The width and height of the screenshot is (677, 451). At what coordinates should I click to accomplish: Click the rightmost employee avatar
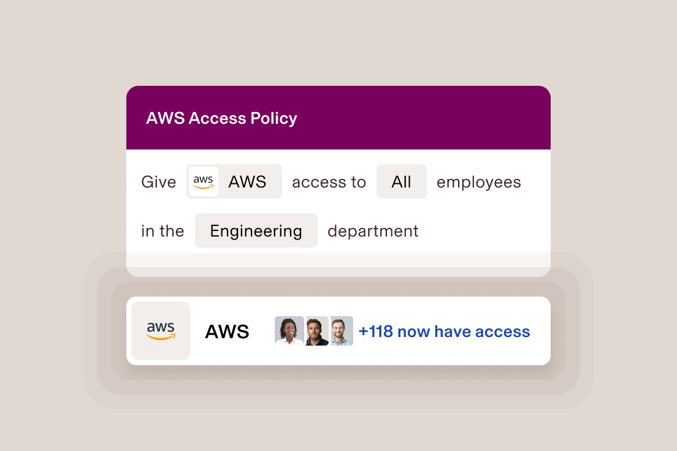point(340,330)
